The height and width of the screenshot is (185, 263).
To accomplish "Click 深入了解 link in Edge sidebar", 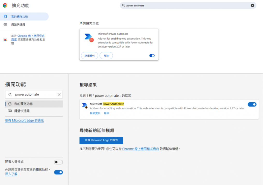I will [11, 174].
